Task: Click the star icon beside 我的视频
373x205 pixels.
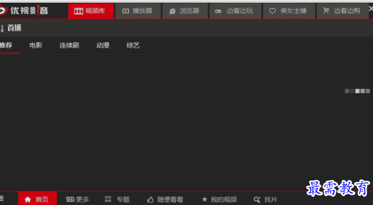Action: 204,199
